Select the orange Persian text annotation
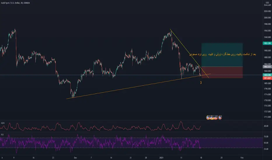The image size is (272, 160). [x=223, y=54]
